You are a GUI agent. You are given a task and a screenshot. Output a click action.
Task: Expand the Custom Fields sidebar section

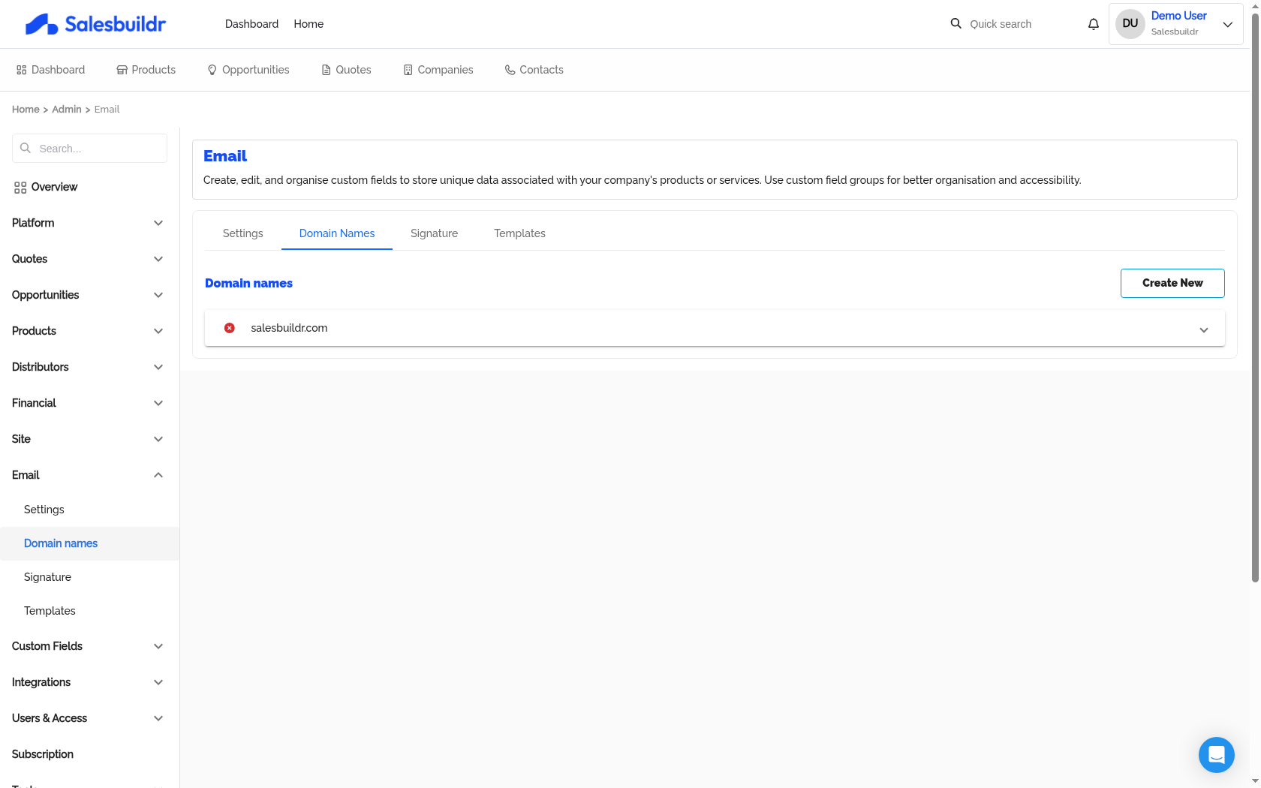tap(89, 646)
